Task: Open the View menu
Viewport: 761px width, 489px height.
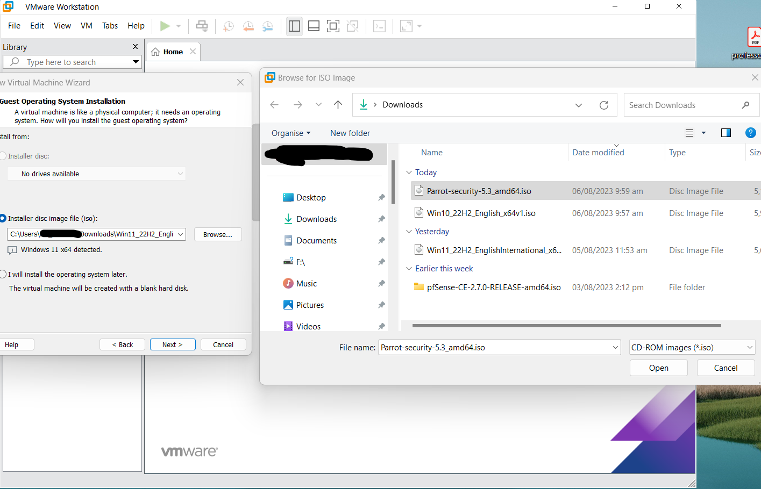Action: (x=62, y=26)
